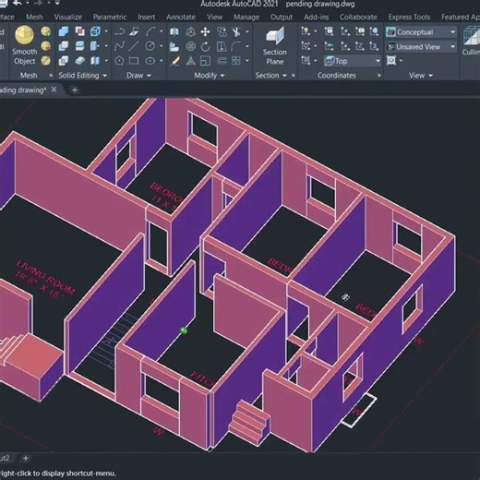Click the Trim scissors tool

tap(236, 31)
